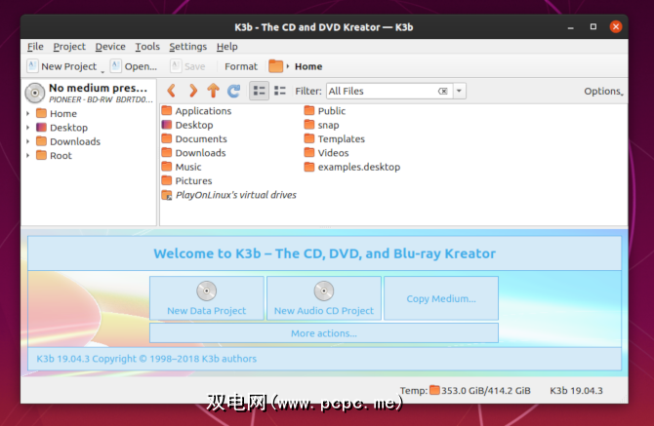Open the New Project dropdown arrow
The height and width of the screenshot is (426, 654).
click(102, 71)
